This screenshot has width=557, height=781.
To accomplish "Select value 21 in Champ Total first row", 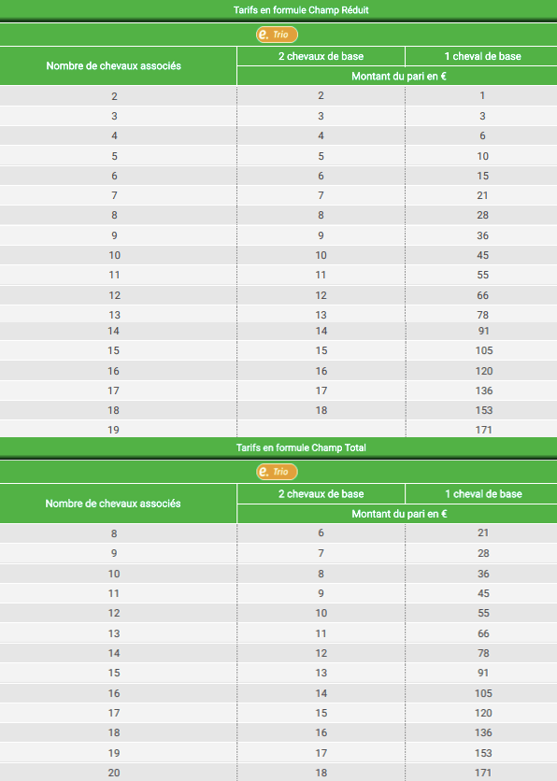I will pyautogui.click(x=483, y=532).
